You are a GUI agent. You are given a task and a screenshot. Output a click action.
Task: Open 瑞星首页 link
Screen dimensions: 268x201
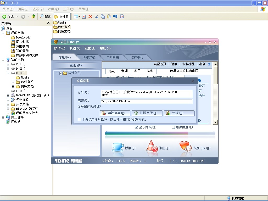click(x=160, y=64)
